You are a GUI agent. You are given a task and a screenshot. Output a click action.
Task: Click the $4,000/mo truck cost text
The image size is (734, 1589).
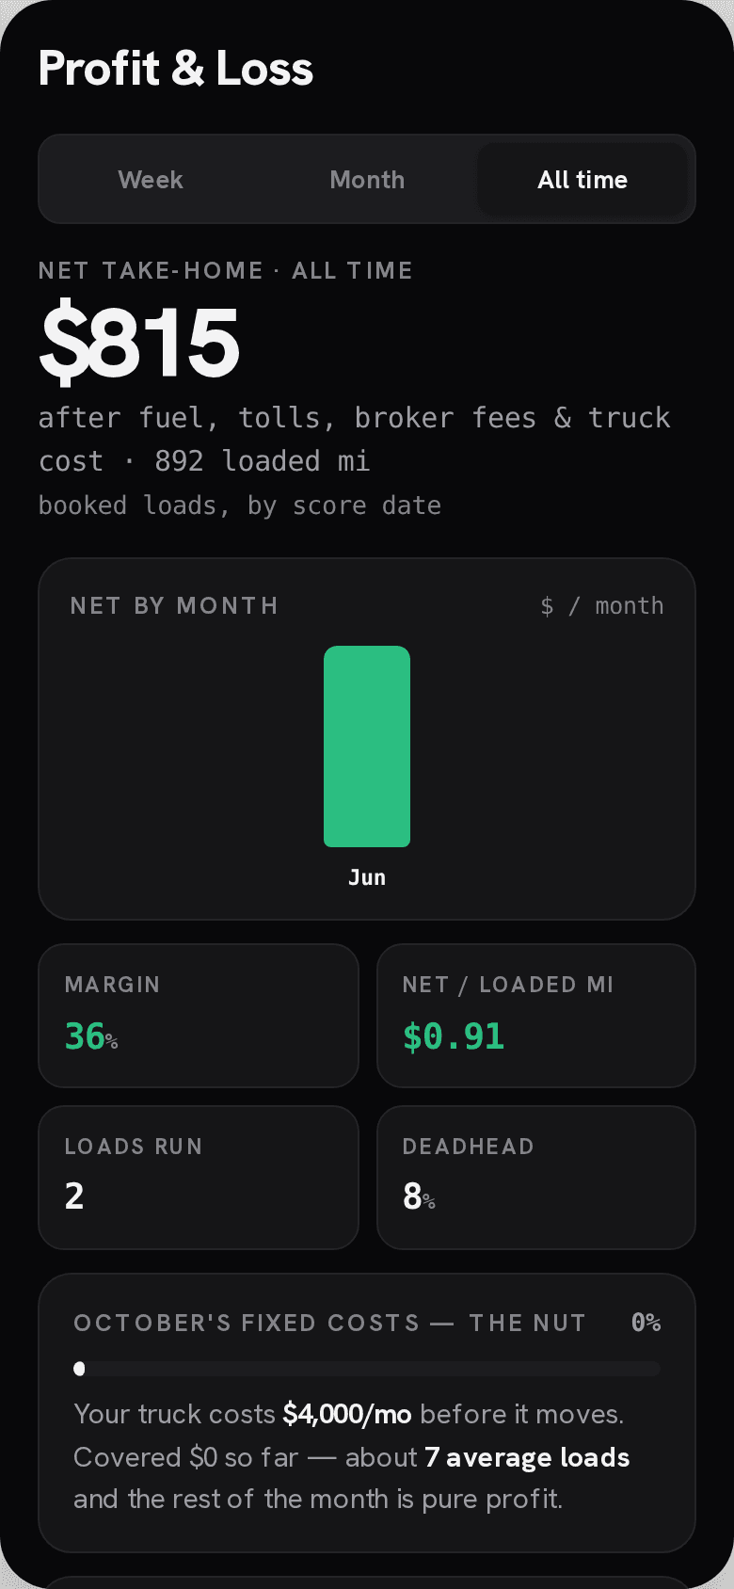point(347,1414)
